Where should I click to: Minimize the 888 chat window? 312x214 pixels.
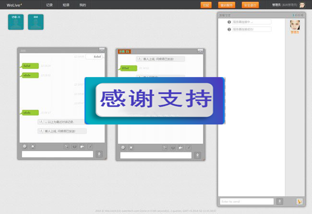point(102,50)
